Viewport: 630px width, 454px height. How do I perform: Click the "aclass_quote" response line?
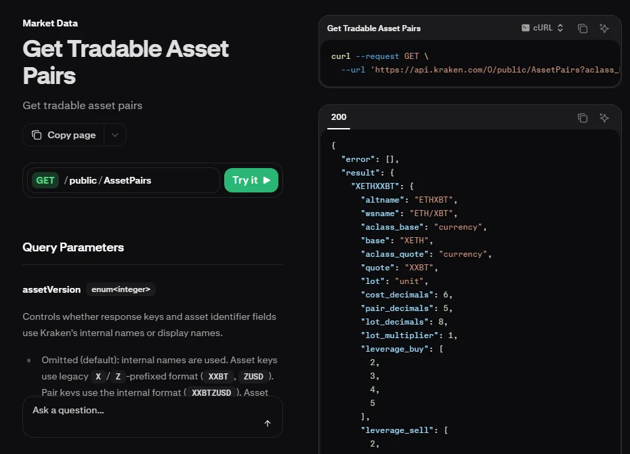(x=426, y=254)
